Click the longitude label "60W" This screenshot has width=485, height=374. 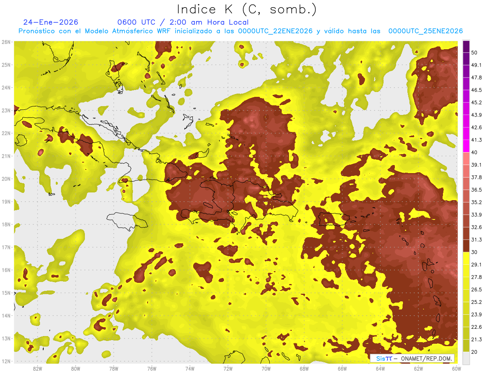pyautogui.click(x=457, y=369)
